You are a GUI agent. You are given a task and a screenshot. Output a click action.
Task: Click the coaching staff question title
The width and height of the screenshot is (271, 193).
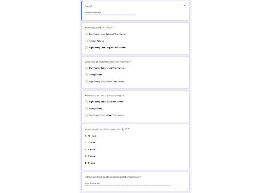pyautogui.click(x=113, y=177)
